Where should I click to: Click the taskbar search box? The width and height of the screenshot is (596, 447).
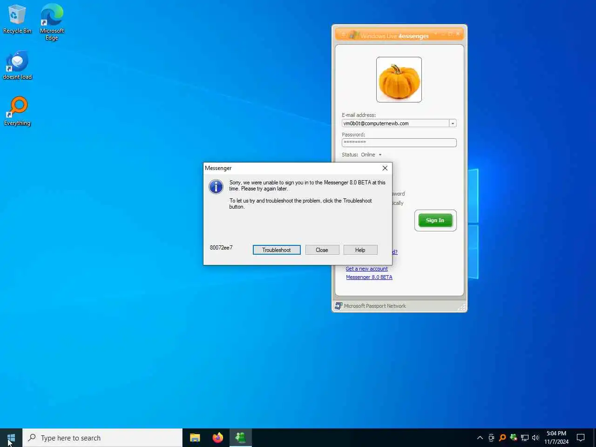tap(102, 438)
